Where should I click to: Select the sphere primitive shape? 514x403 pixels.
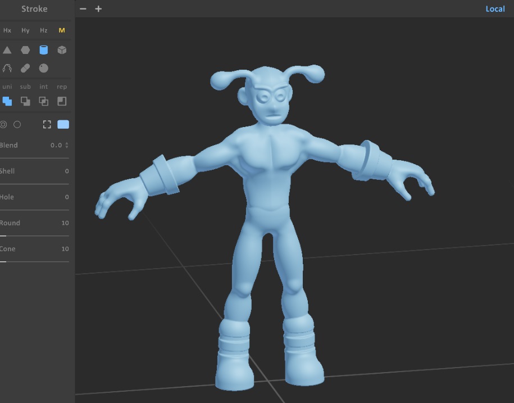(44, 68)
